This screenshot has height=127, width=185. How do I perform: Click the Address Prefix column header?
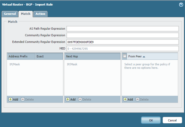[x=21, y=56]
